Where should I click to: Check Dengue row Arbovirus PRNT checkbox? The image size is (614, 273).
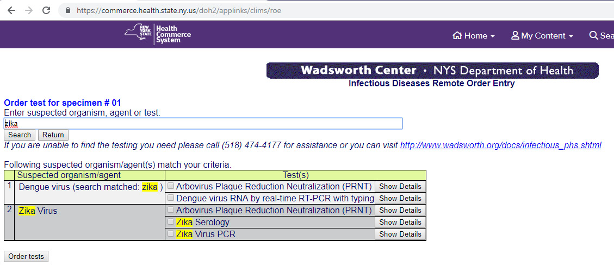tap(171, 186)
